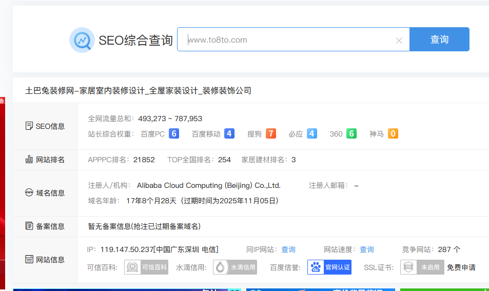Open the 百度移动 weight badge 4

click(229, 133)
